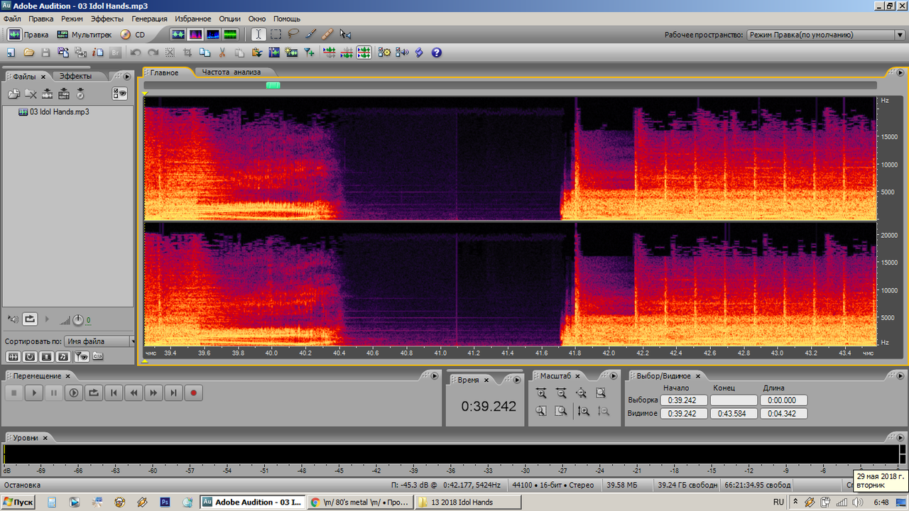Click the Zoom In Horizontally icon

click(x=541, y=393)
